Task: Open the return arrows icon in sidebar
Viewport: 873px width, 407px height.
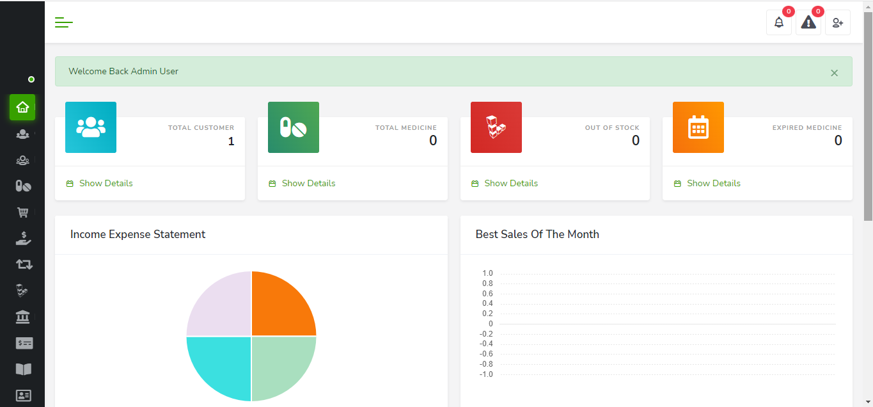Action: click(x=24, y=264)
